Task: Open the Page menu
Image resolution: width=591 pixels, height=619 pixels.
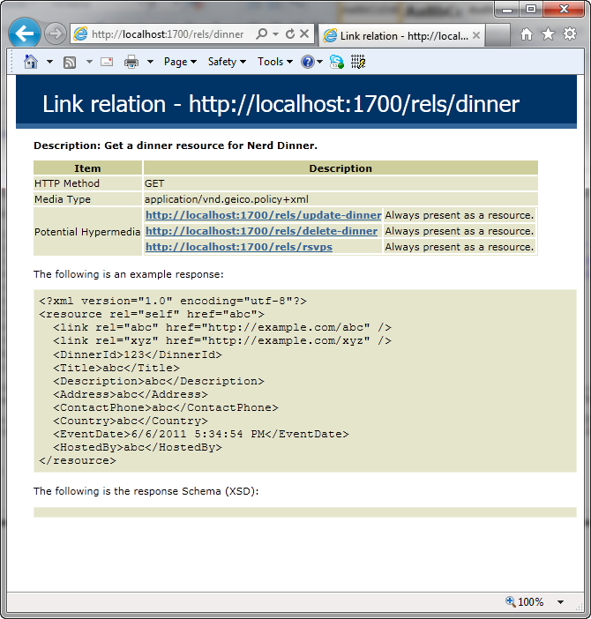Action: [x=180, y=62]
